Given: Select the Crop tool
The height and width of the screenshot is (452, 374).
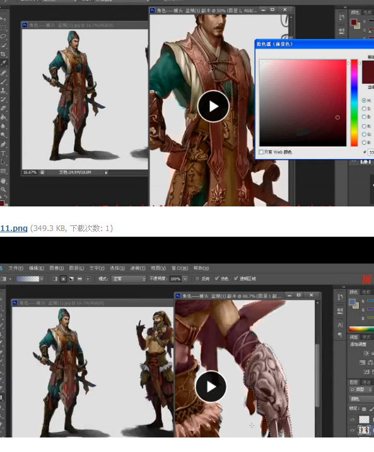Looking at the screenshot, I should (x=3, y=54).
